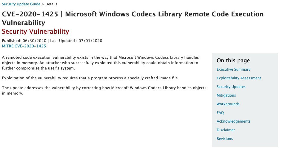
Task: Click the Published 06/30/2020 date text
Action: click(24, 41)
